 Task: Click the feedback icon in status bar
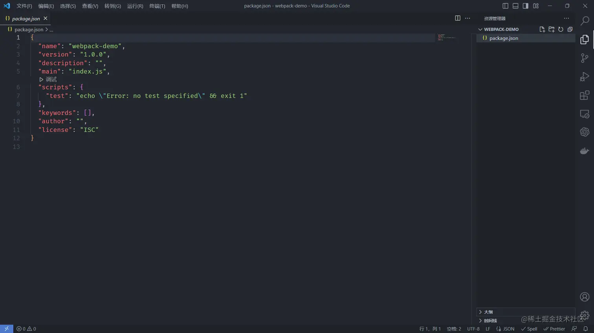[574, 329]
